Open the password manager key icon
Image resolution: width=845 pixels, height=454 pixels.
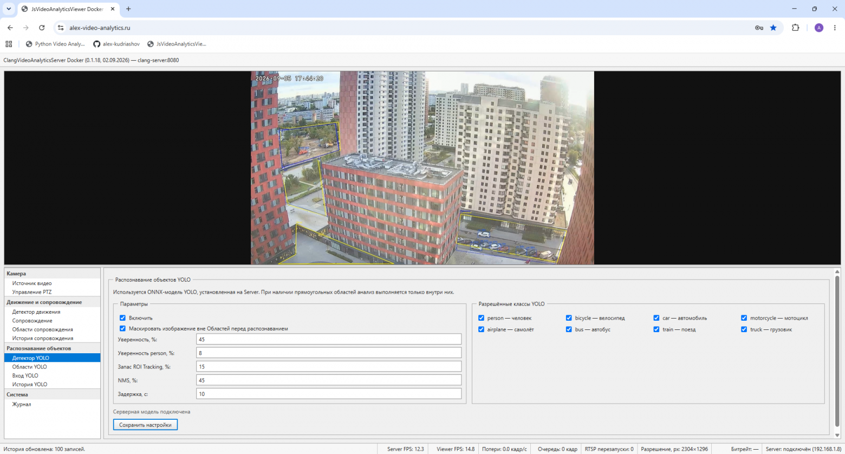point(759,28)
